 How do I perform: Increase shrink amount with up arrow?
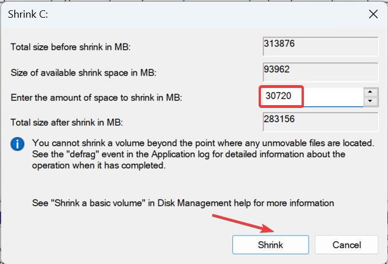click(370, 92)
